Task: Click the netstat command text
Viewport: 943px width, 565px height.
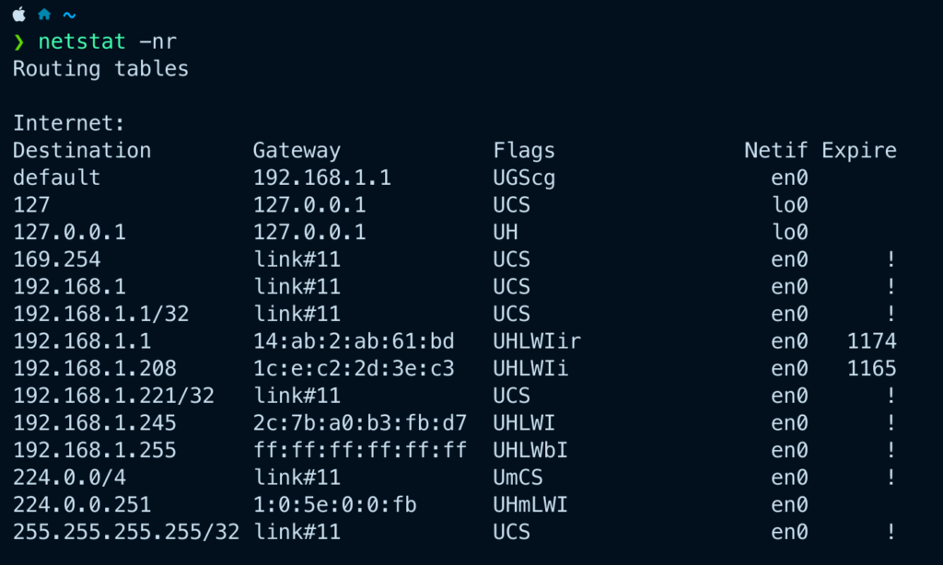Action: point(82,41)
